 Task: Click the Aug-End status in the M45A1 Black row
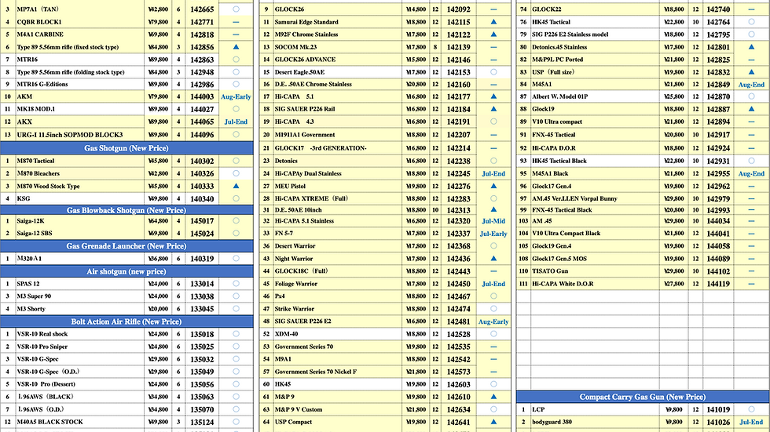(751, 173)
